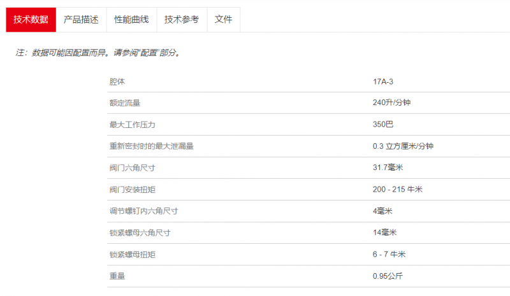Image resolution: width=510 pixels, height=296 pixels.
Task: Click the 额定流量 row label
Action: (125, 103)
